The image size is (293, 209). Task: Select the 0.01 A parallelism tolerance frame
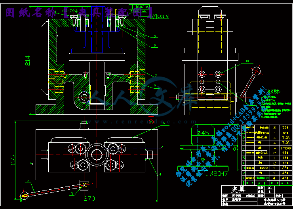160,17
